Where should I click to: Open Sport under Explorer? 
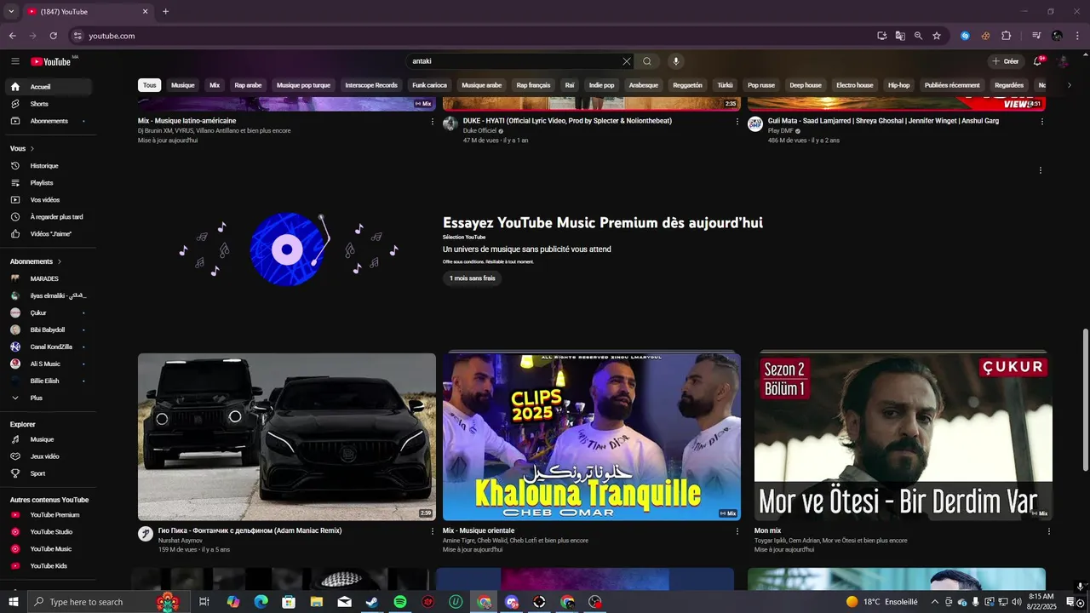click(48, 473)
